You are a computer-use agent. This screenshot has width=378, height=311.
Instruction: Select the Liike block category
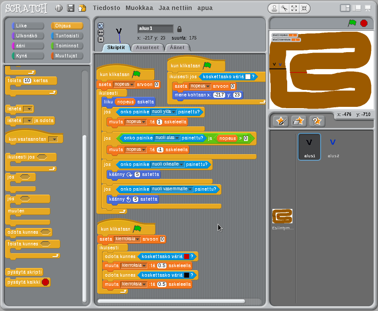28,26
